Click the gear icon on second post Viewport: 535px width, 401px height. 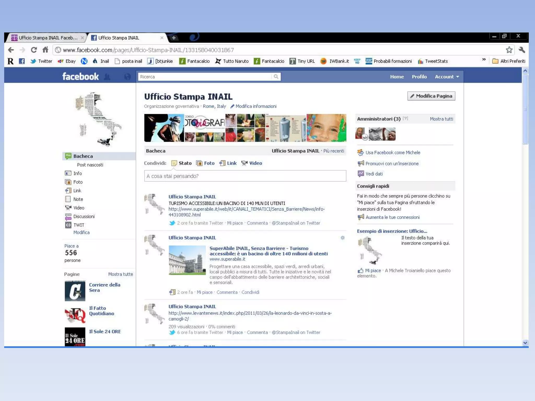[342, 238]
